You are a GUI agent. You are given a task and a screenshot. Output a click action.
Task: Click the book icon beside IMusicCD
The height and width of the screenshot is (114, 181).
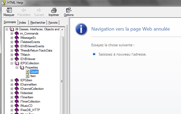click(17, 106)
